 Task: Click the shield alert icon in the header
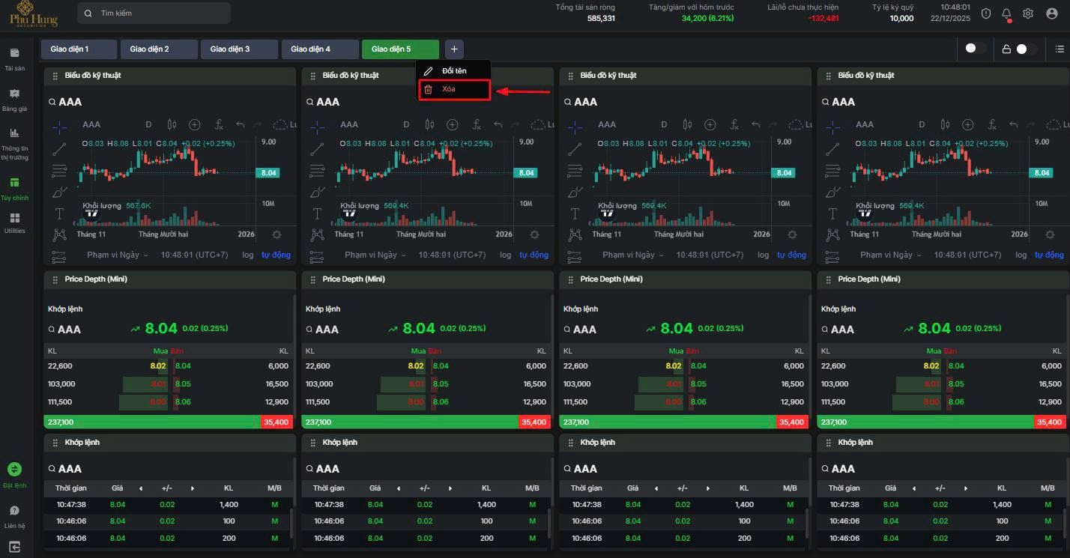[x=986, y=13]
